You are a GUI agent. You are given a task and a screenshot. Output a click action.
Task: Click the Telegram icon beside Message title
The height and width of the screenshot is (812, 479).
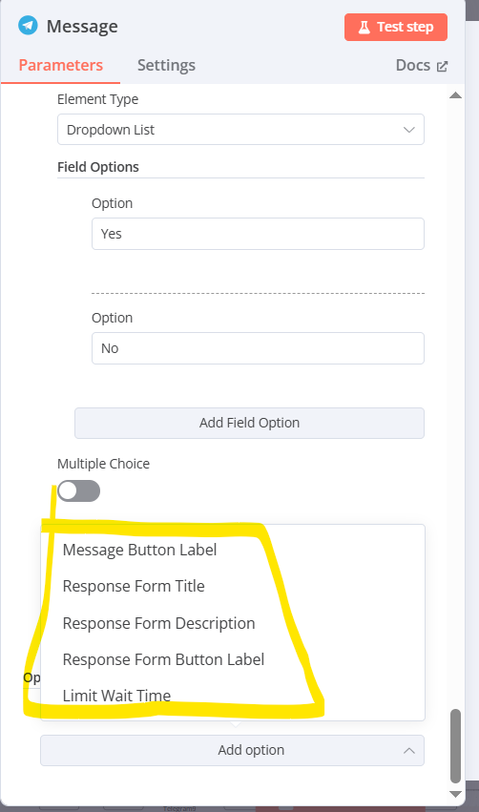pos(28,26)
